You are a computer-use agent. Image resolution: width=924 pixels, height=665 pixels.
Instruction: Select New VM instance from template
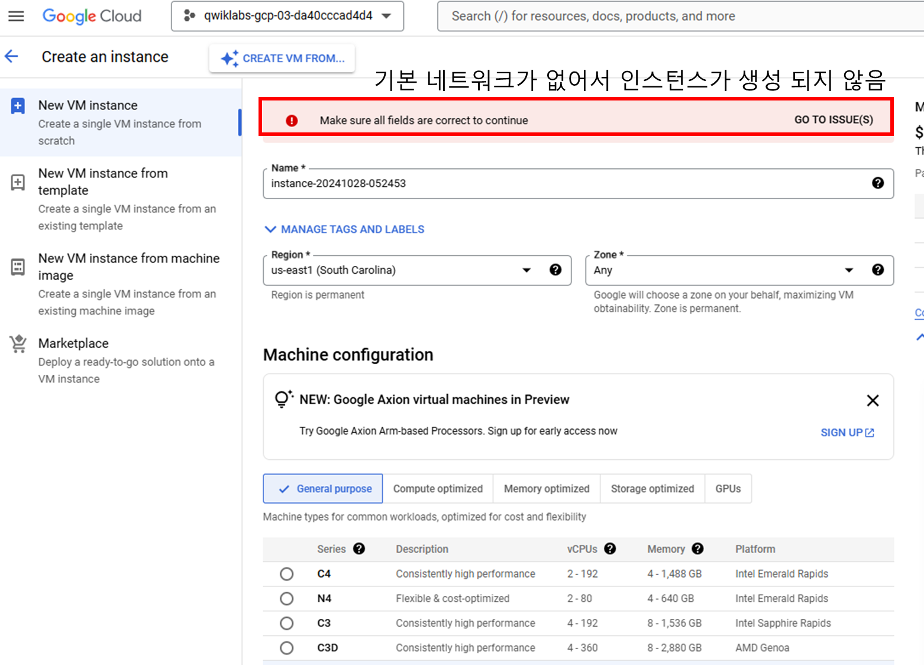(x=121, y=199)
